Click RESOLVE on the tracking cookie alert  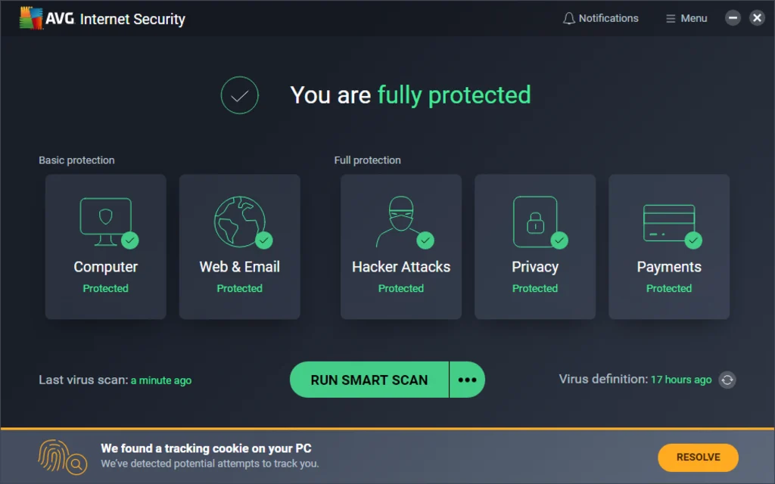pos(697,457)
